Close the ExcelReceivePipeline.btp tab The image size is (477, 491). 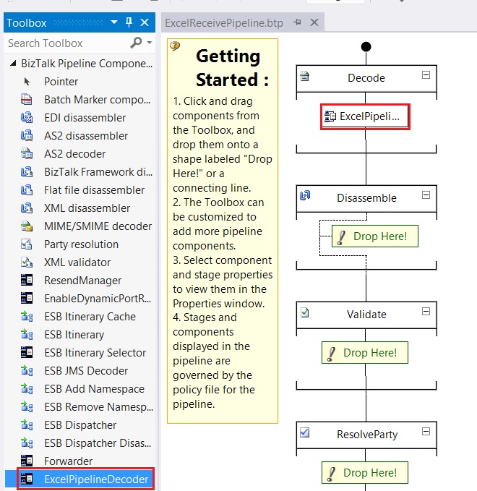(314, 22)
